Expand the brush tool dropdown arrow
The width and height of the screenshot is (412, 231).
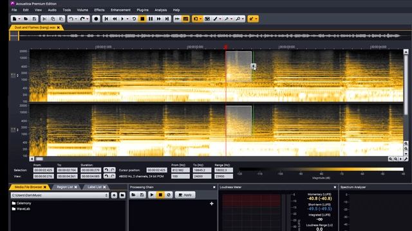[220, 19]
